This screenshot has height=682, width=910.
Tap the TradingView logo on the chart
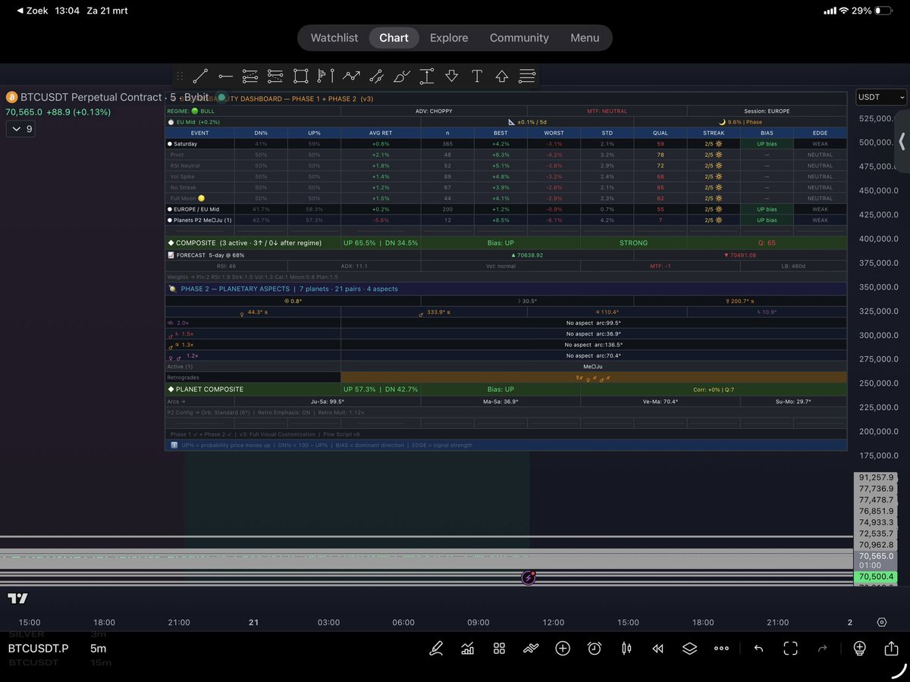click(17, 599)
